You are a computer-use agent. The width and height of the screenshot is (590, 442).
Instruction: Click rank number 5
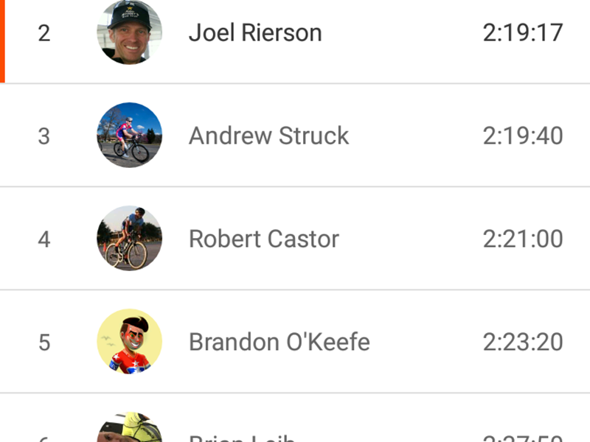pyautogui.click(x=44, y=342)
